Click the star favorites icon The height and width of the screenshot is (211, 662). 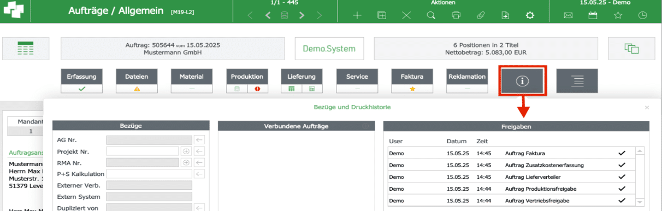point(618,15)
